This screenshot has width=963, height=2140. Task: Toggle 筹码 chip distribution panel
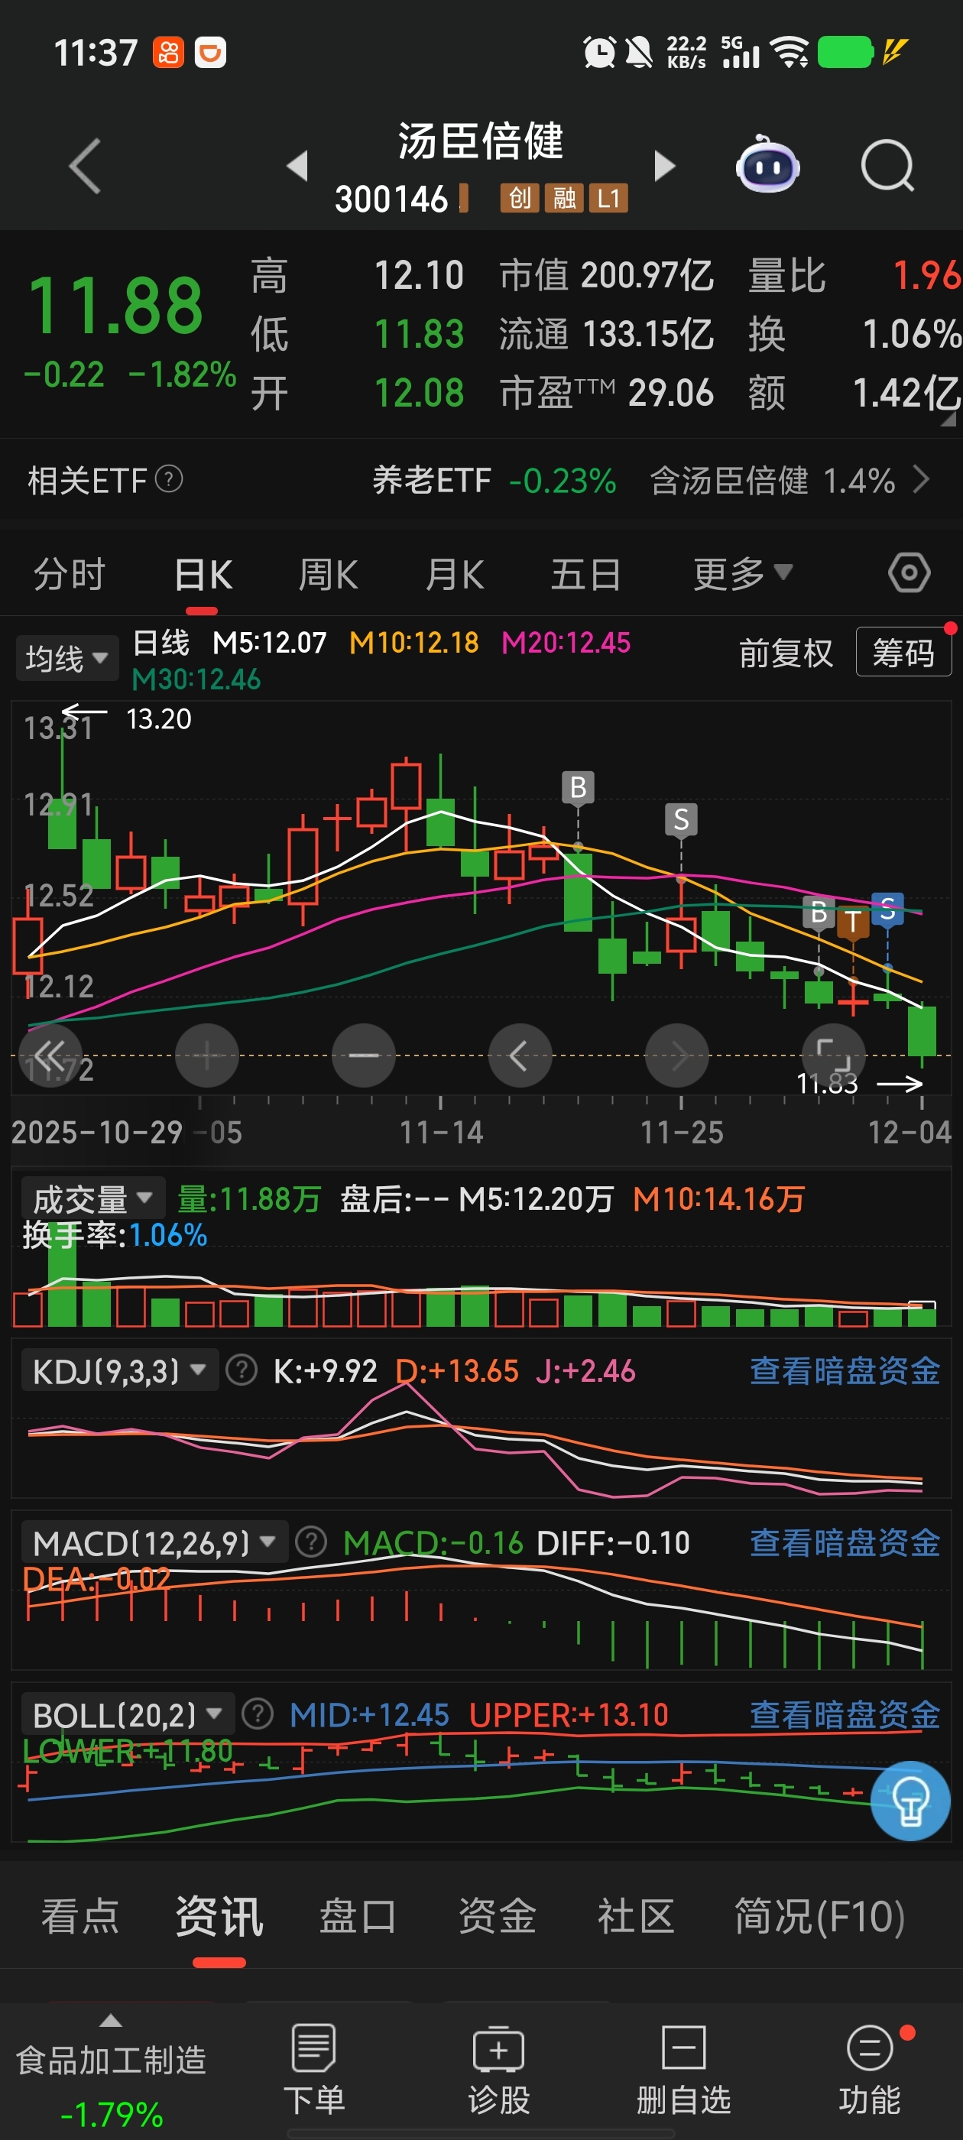pyautogui.click(x=903, y=652)
